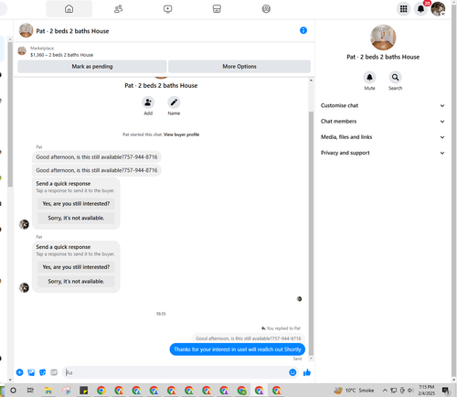Click the 7:15 PM taskbar clock
The width and height of the screenshot is (457, 397).
(x=426, y=390)
